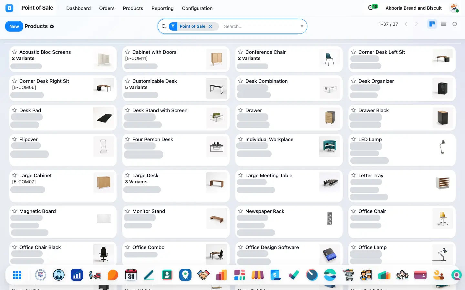
Task: Open the Reporting menu
Action: point(162,8)
